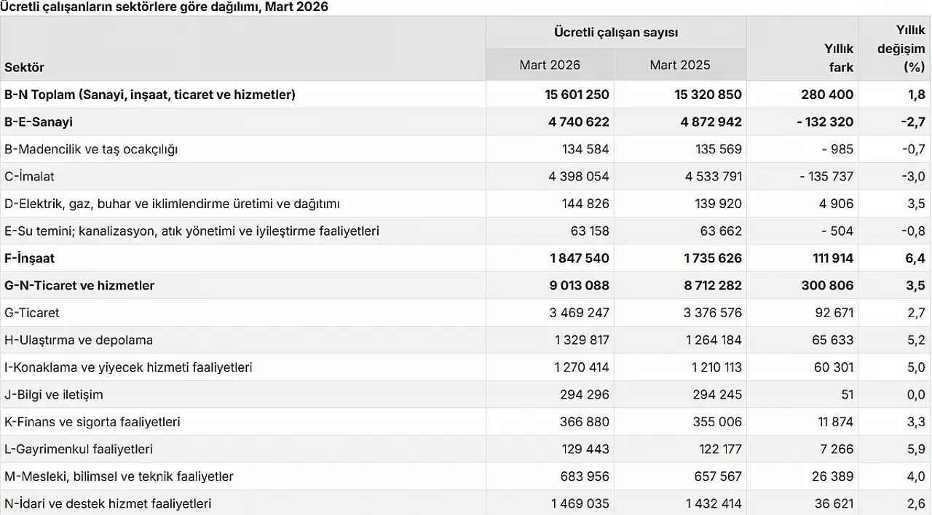Click the value 4 740 622
The width and height of the screenshot is (932, 515).
pyautogui.click(x=580, y=122)
